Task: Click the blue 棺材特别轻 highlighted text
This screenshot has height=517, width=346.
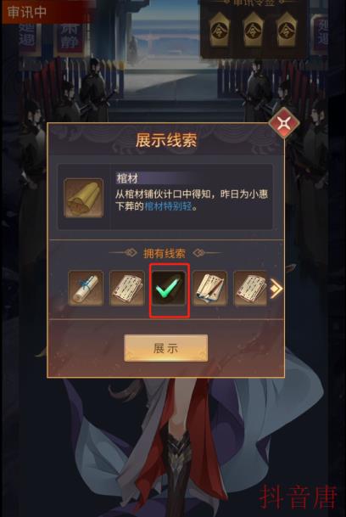Action: tap(168, 206)
